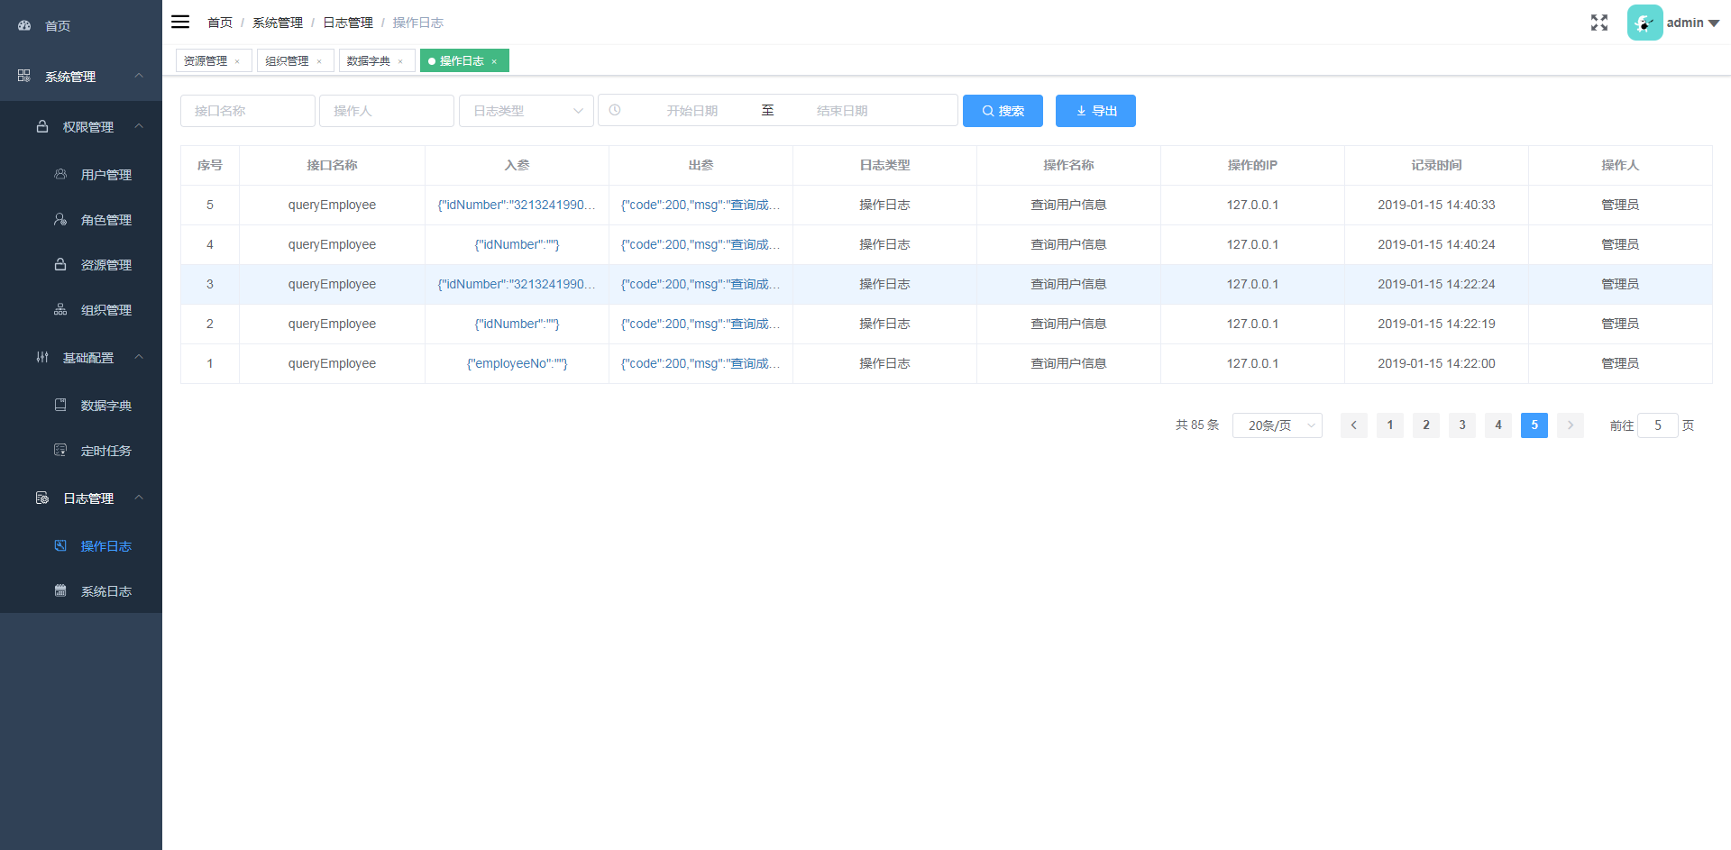
Task: Click timestamp 2019-01-15 14:22:19
Action: pos(1436,324)
